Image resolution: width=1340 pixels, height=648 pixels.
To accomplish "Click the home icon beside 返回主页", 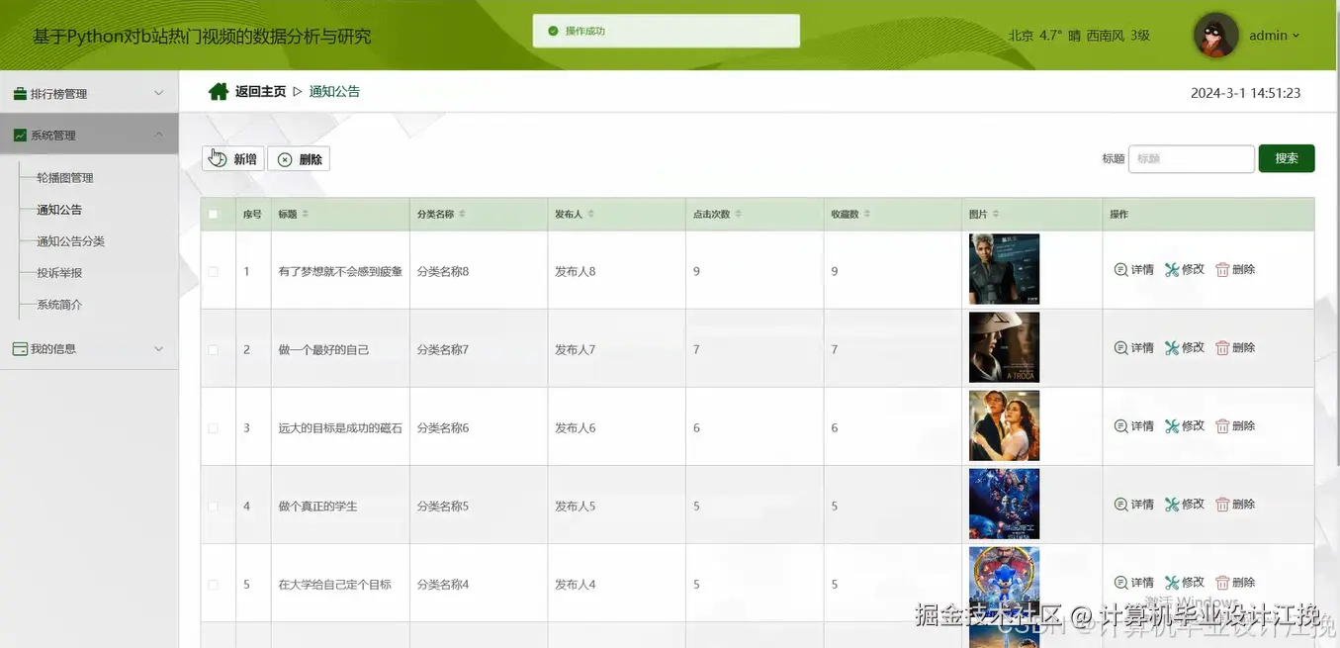I will (219, 92).
